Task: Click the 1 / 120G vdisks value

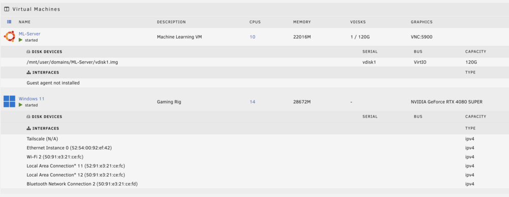Action: 360,37
